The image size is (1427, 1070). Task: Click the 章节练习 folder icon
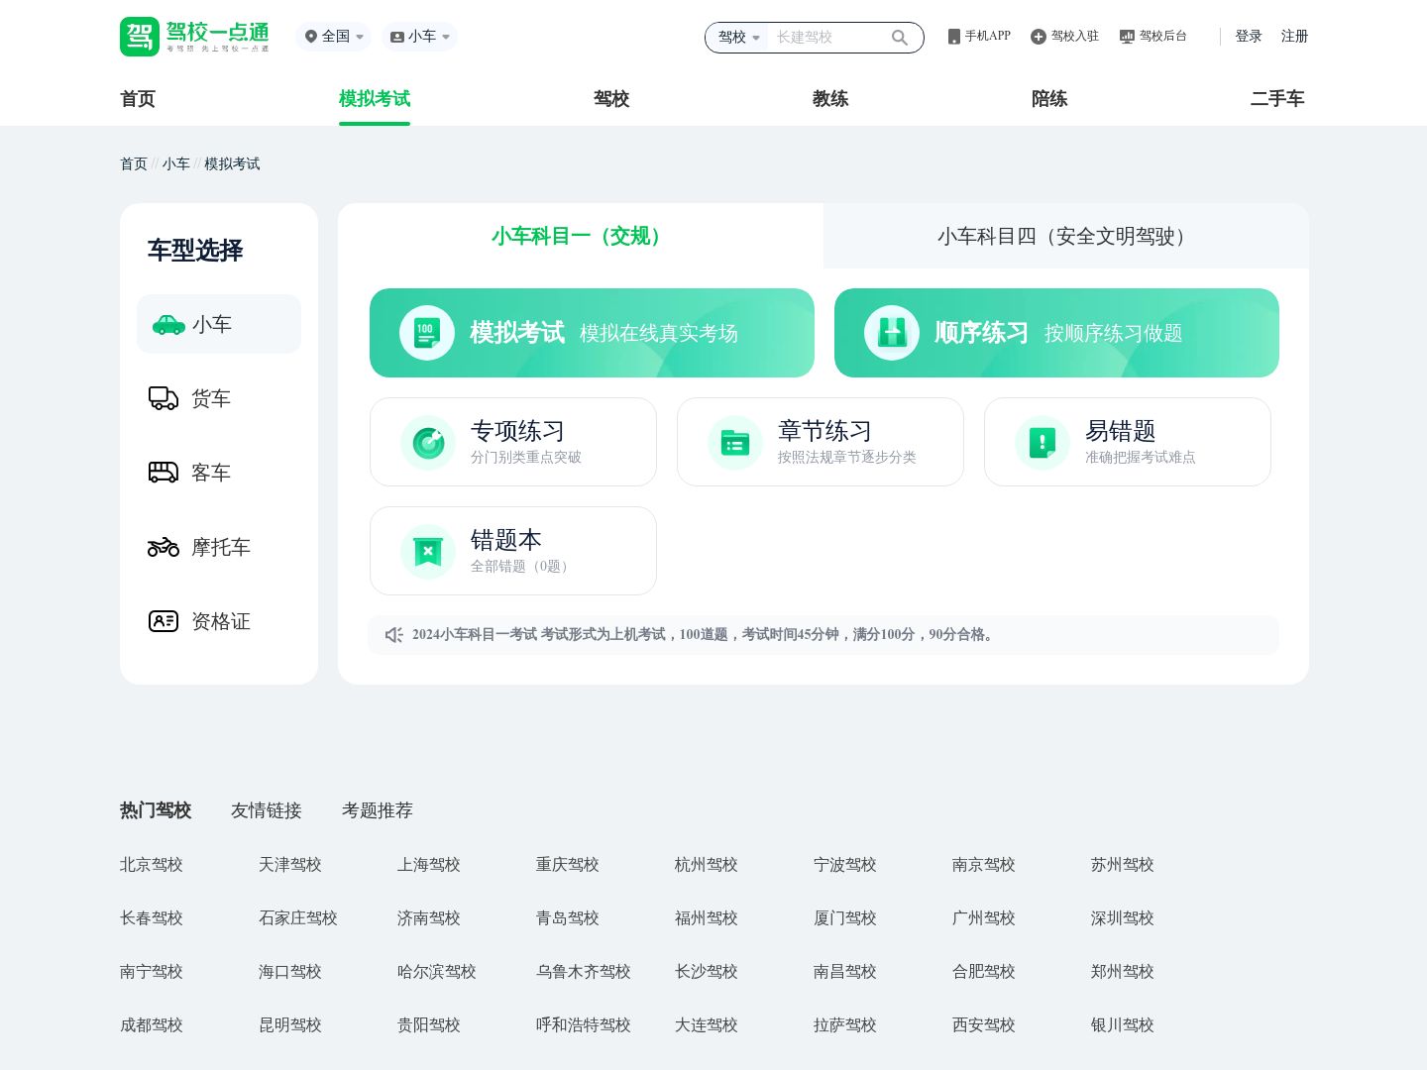(x=735, y=442)
